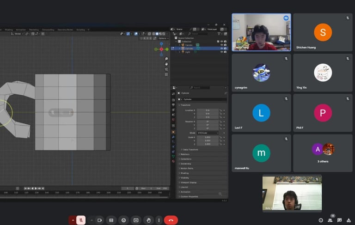Toggle Light render camera icon in outliner
Image resolution: width=355 pixels, height=225 pixels.
coord(225,52)
